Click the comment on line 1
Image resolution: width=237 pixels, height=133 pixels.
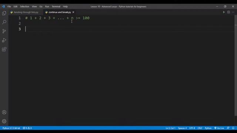click(57, 18)
